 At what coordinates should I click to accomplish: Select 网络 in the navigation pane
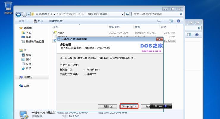(24, 86)
